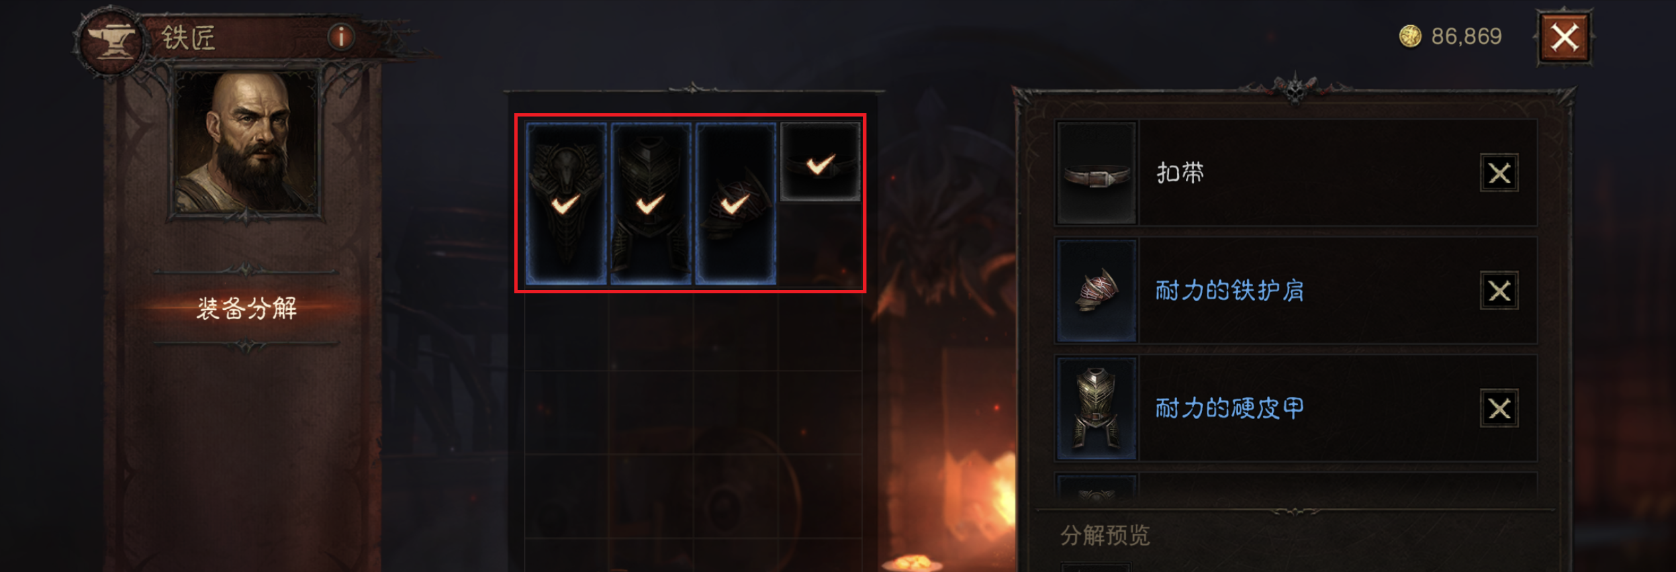Click the 分解预览 section label
The height and width of the screenshot is (572, 1676).
coord(1105,535)
